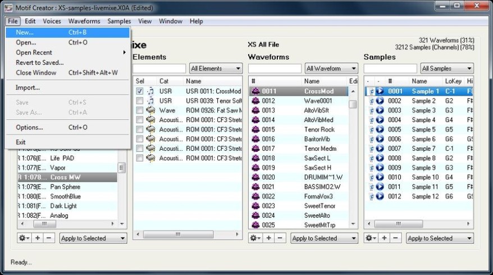Select the voice row "Life PAD"

[x=67, y=158]
